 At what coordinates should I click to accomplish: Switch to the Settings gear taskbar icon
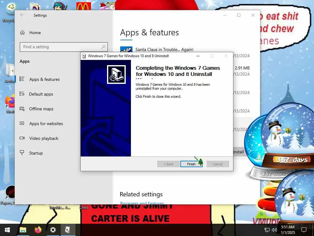[x=53, y=230]
